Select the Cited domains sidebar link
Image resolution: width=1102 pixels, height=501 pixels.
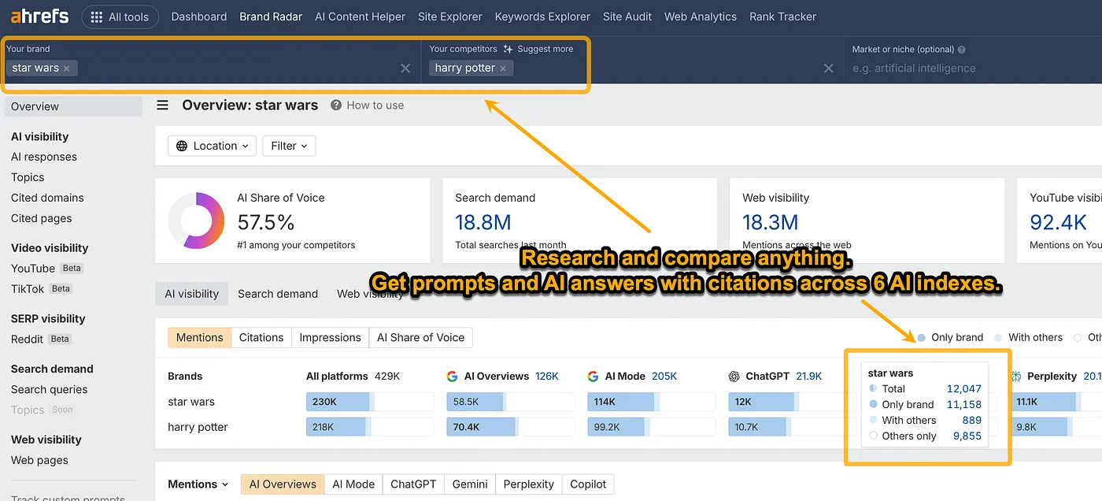[46, 198]
